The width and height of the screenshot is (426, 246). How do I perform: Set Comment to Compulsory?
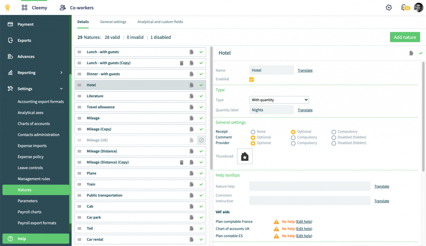(x=293, y=138)
